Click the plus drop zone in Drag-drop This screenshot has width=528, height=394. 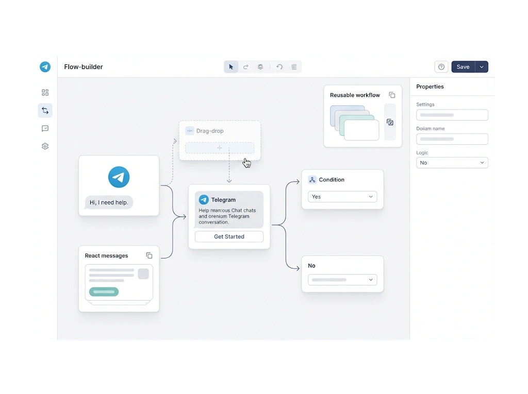[220, 148]
